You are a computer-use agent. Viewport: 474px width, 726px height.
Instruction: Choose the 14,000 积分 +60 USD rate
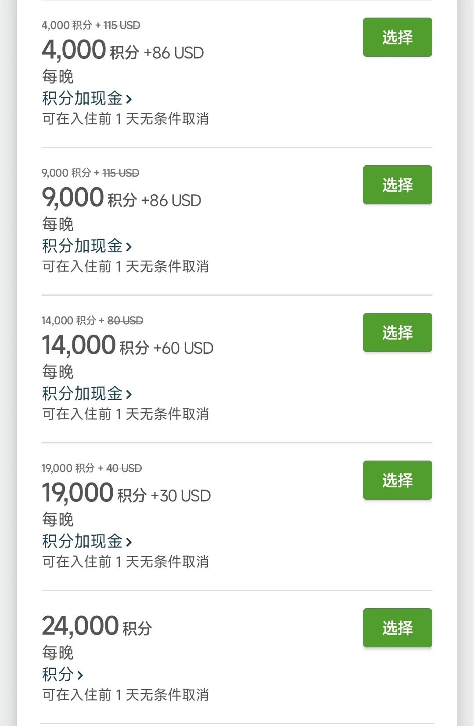pos(397,333)
